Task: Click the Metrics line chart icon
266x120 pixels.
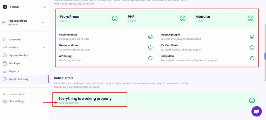Action: point(4,47)
